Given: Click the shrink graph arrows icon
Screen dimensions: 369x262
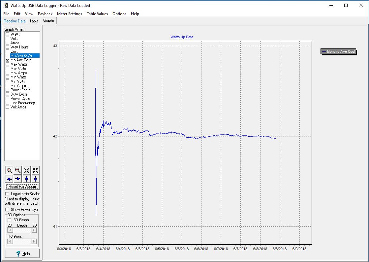Looking at the screenshot, I should coord(27,170).
